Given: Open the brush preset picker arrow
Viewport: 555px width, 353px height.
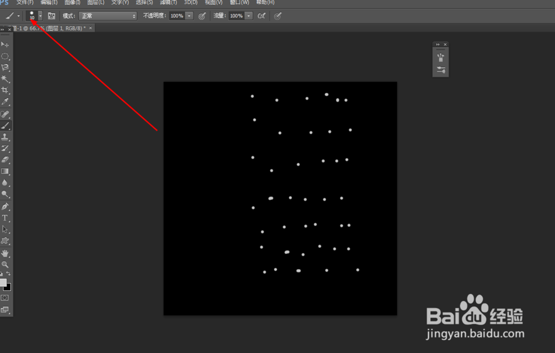Looking at the screenshot, I should 41,16.
